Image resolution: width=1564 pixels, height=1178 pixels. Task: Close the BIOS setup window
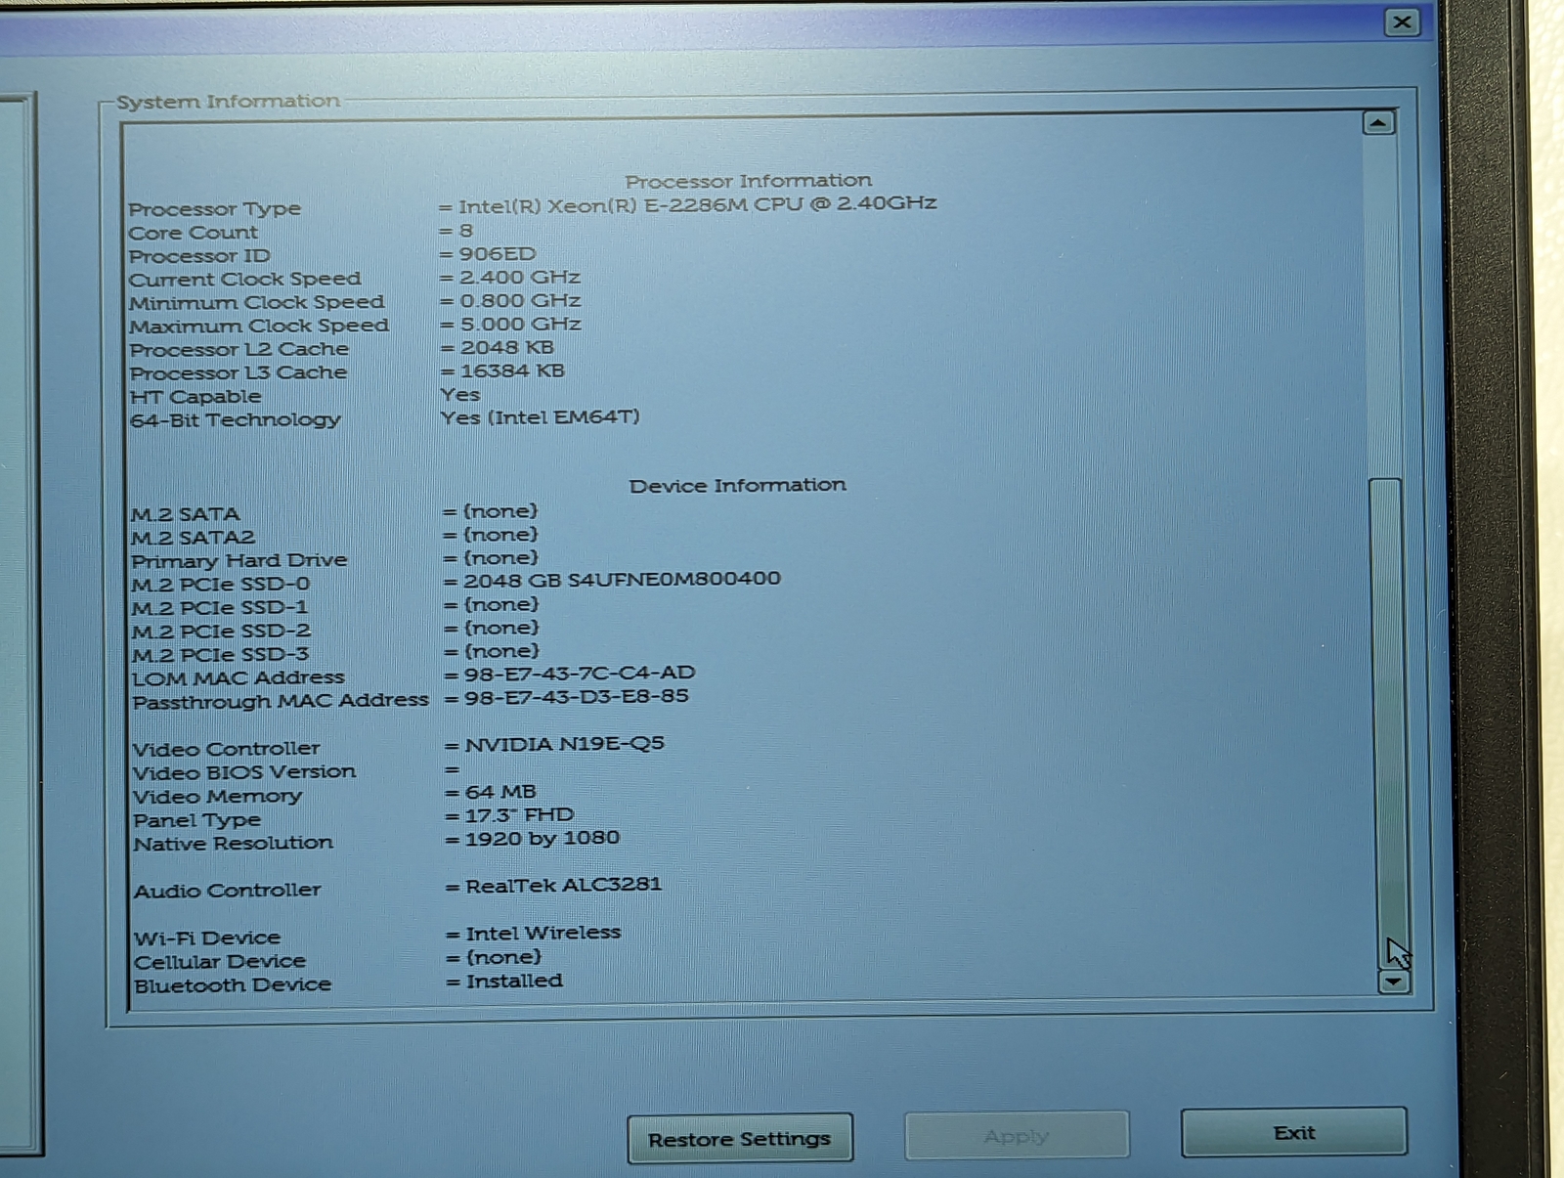click(1402, 22)
